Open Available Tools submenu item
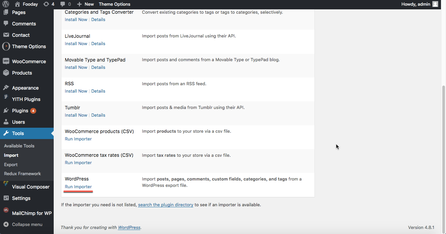 coord(19,146)
